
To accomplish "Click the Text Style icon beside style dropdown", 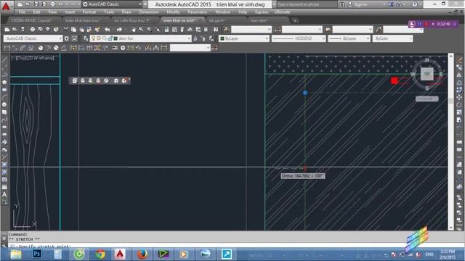I will 226,29.
